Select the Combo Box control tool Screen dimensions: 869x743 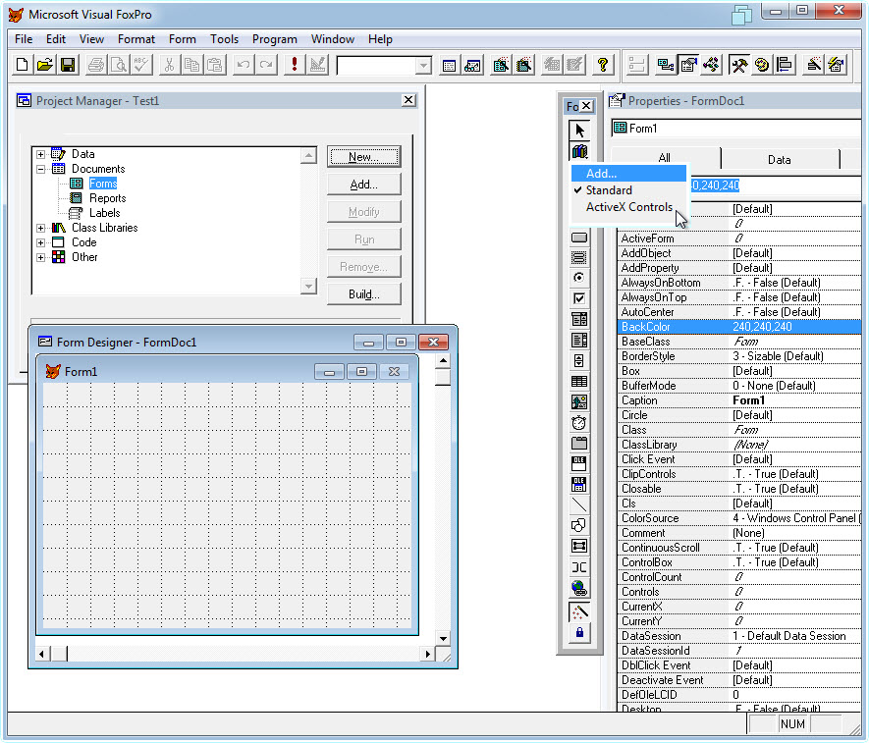pos(579,319)
